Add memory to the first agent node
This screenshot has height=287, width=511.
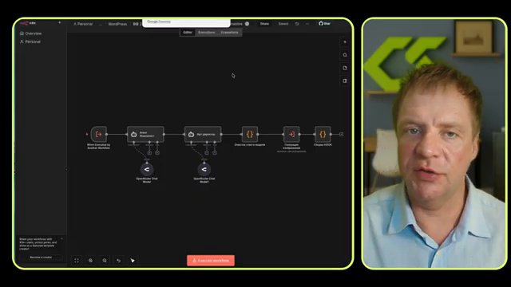pyautogui.click(x=149, y=152)
